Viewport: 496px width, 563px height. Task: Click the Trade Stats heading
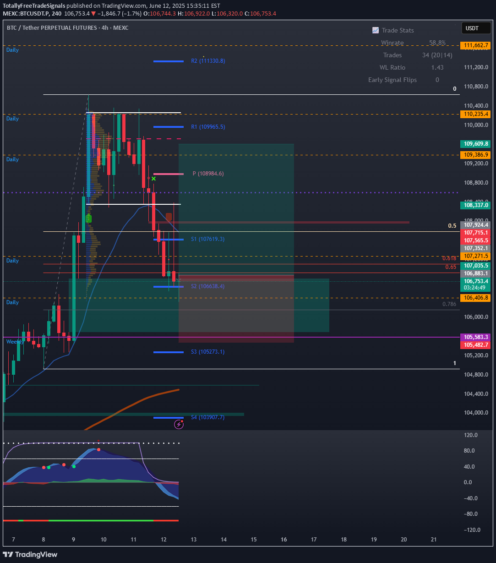[x=398, y=30]
